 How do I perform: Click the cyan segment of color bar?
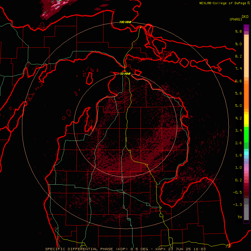[x=246, y=153]
